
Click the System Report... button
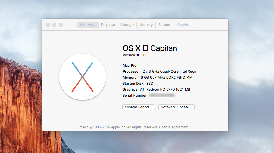point(139,107)
